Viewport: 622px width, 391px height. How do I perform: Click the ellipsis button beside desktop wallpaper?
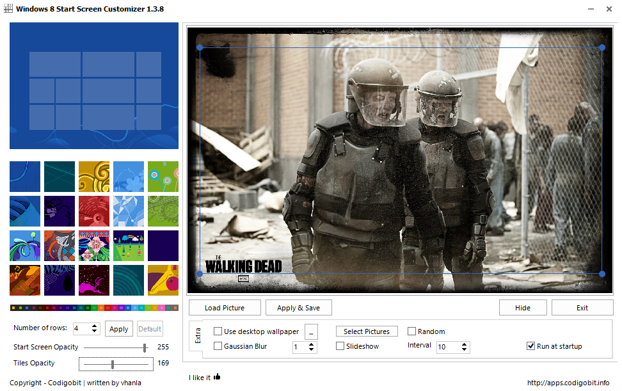pos(311,331)
